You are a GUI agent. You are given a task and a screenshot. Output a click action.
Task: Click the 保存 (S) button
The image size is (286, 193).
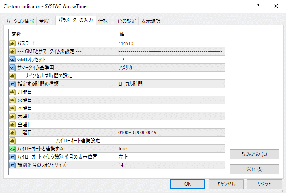254,169
